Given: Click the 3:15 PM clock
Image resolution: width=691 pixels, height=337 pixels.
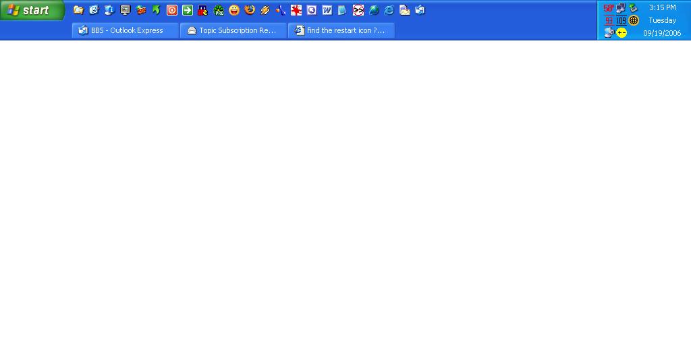Looking at the screenshot, I should [x=663, y=8].
